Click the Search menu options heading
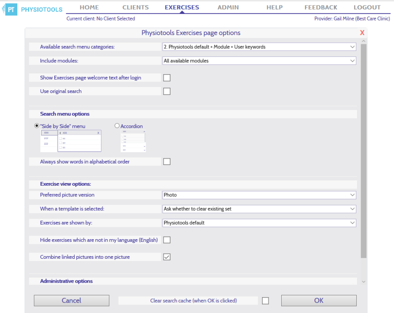This screenshot has width=394, height=313. point(65,114)
